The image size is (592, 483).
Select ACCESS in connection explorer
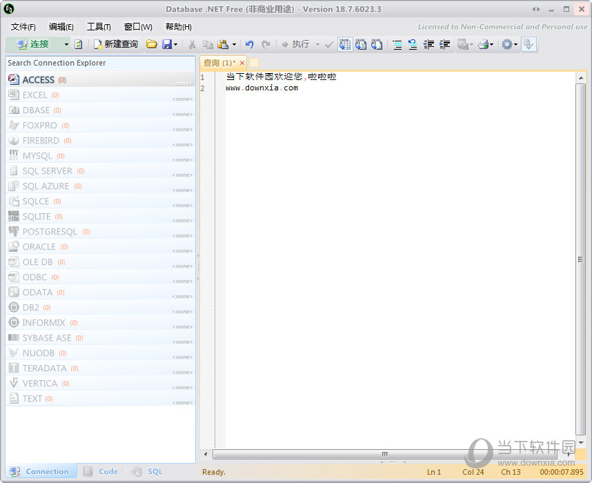pyautogui.click(x=101, y=79)
